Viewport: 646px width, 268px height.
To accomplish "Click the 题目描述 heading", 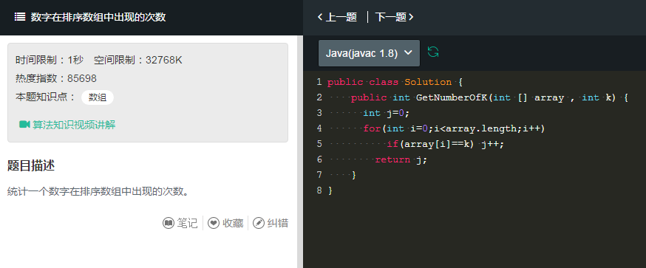I will [31, 166].
